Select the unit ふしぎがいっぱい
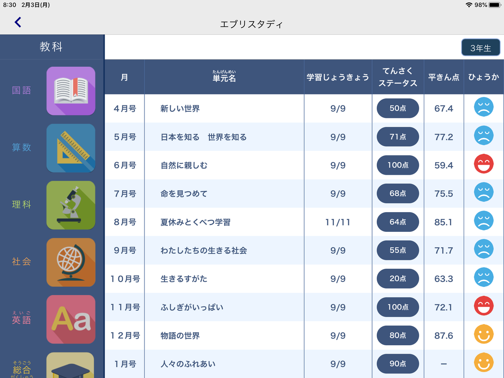 (192, 307)
